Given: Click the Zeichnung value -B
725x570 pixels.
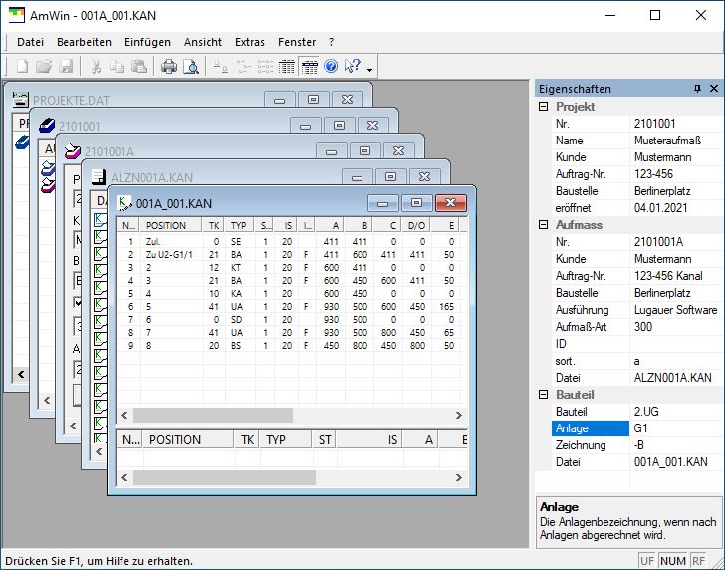Looking at the screenshot, I should pyautogui.click(x=638, y=445).
